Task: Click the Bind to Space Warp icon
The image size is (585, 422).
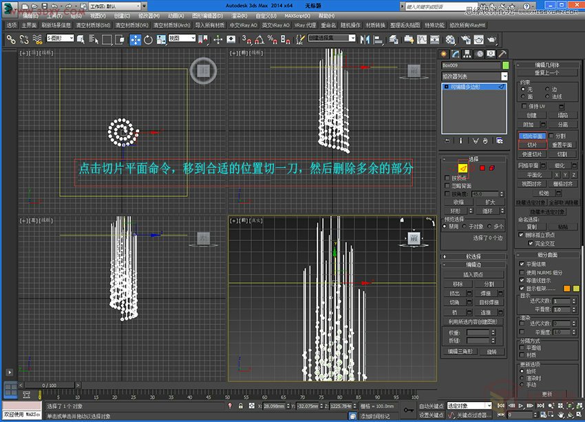Action: [x=37, y=39]
